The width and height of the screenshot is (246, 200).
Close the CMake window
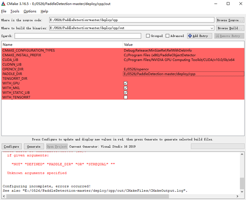(241, 4)
